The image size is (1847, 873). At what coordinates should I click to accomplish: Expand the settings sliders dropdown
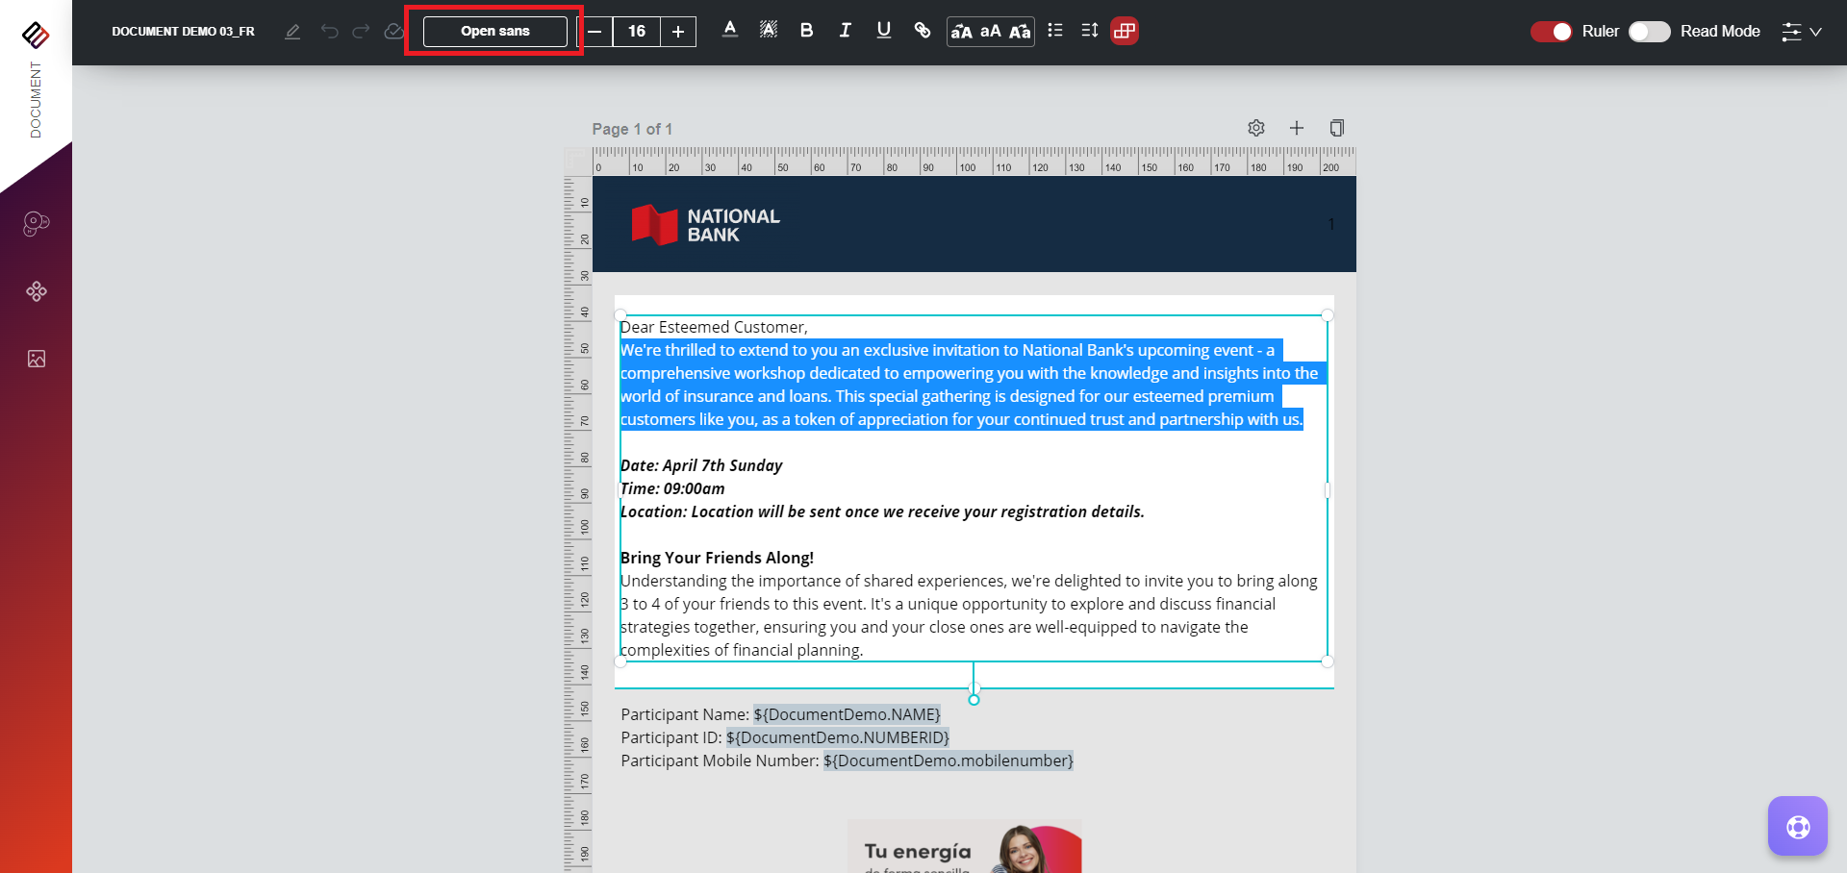(1801, 32)
